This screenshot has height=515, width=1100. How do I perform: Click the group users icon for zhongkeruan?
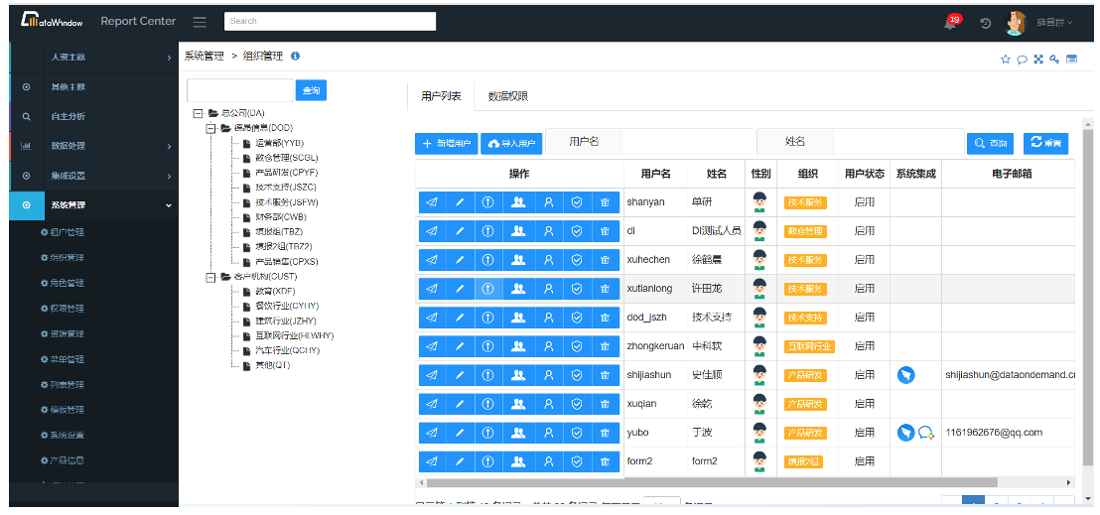point(517,346)
